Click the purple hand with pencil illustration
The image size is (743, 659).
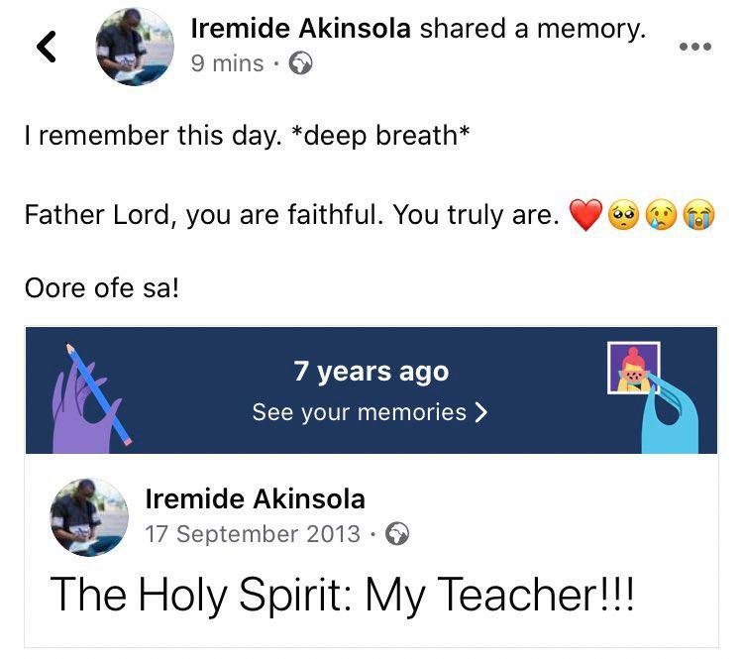click(87, 396)
